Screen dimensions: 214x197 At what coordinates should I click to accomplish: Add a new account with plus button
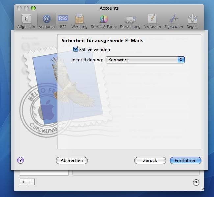point(23,182)
